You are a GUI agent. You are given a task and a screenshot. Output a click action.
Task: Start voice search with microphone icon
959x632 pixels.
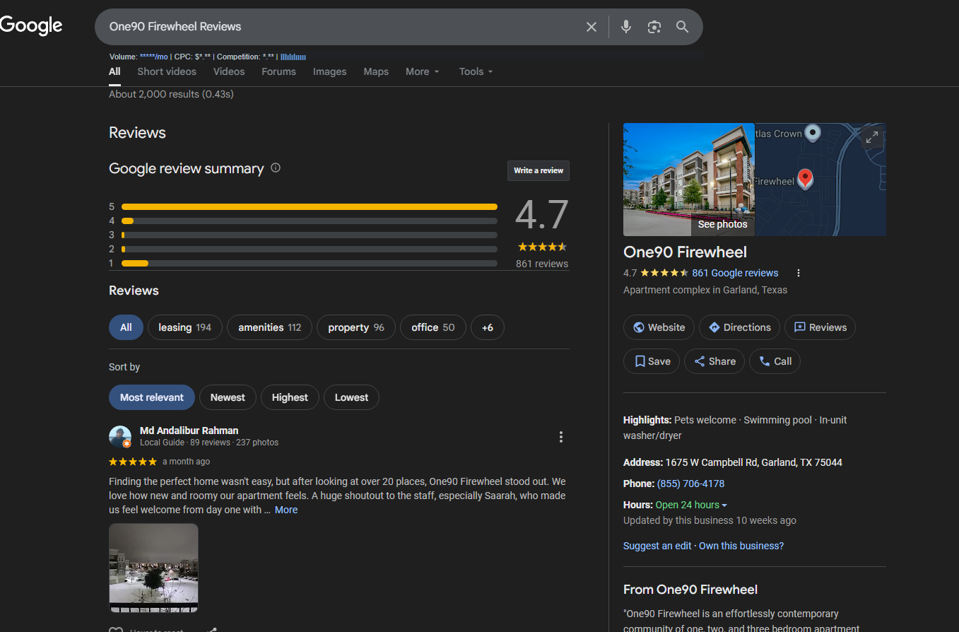pos(625,27)
